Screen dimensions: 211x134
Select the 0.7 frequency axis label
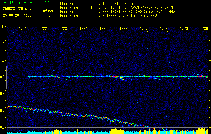[x=3, y=111]
